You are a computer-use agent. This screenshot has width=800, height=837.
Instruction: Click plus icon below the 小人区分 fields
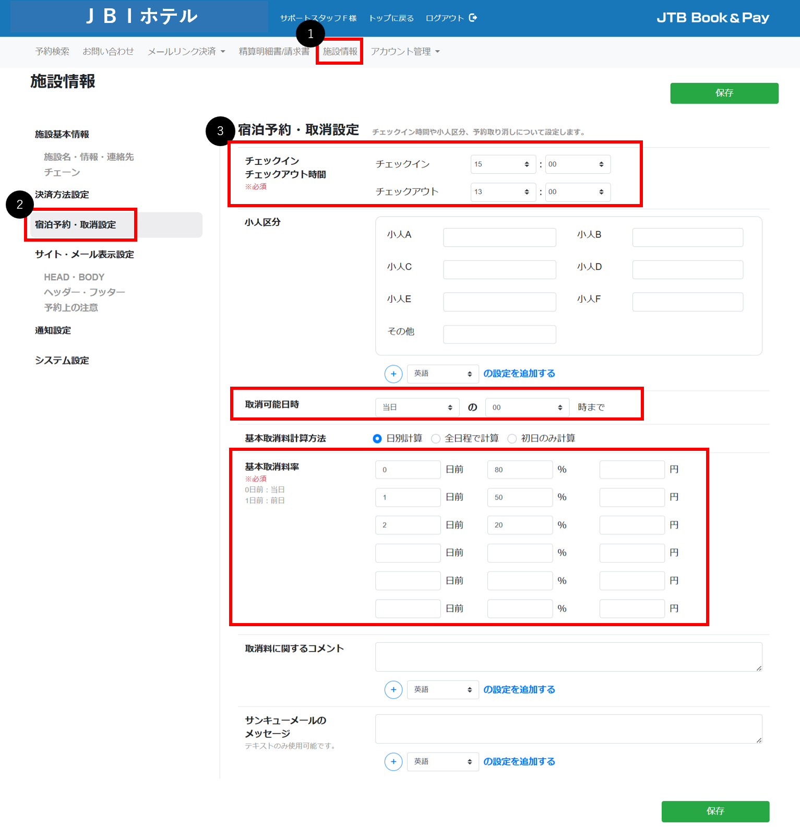(x=393, y=374)
